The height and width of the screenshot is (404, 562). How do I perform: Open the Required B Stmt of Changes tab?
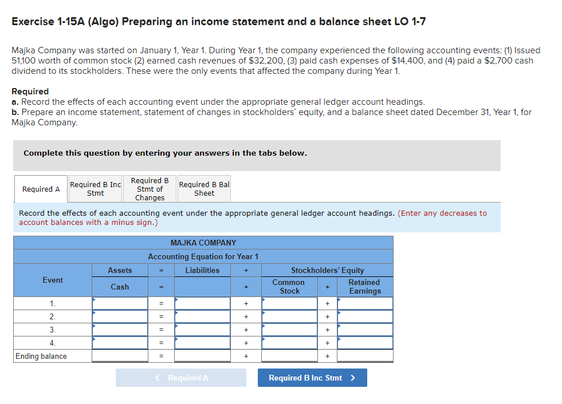tap(150, 189)
